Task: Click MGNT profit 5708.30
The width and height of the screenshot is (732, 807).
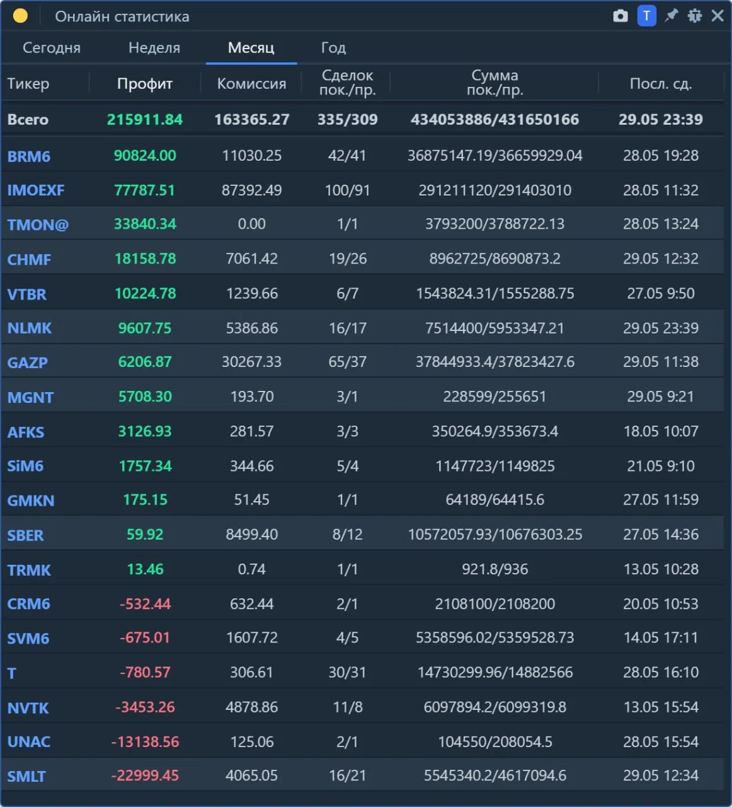Action: click(x=145, y=397)
